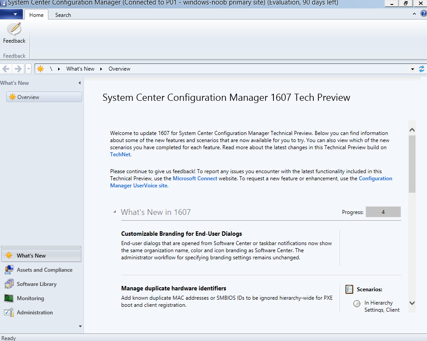Switch to the Home ribbon tab
427x341 pixels.
pos(36,15)
